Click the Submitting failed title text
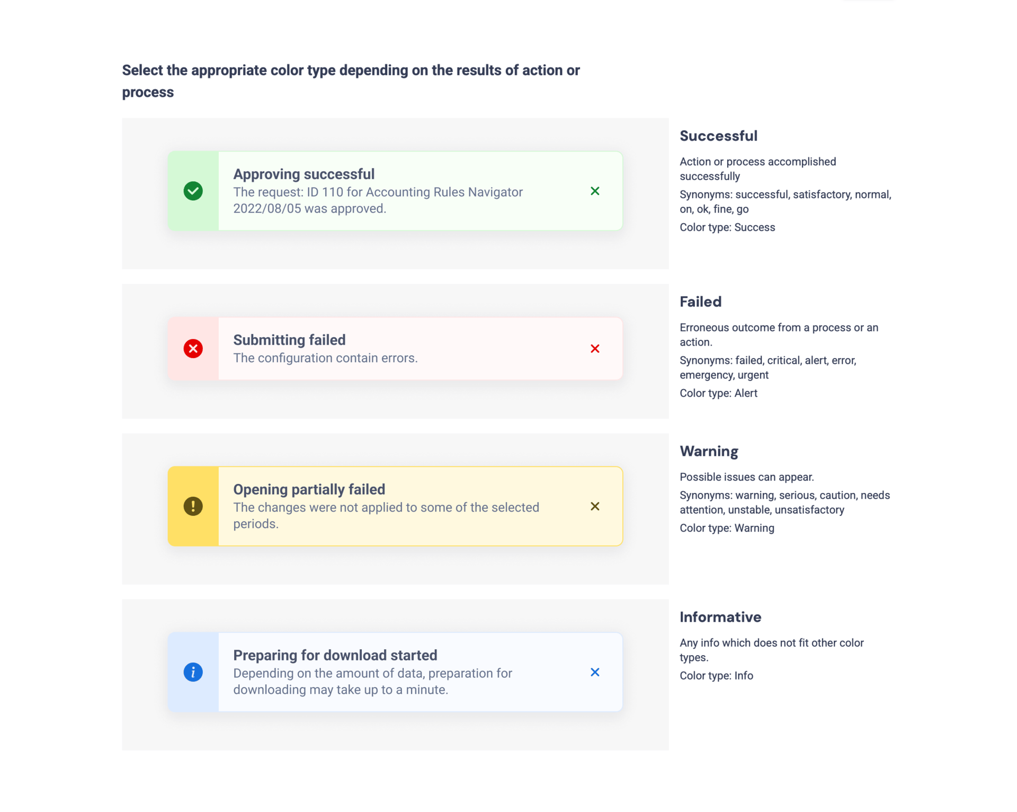Viewport: 1017px width, 812px height. coord(289,340)
